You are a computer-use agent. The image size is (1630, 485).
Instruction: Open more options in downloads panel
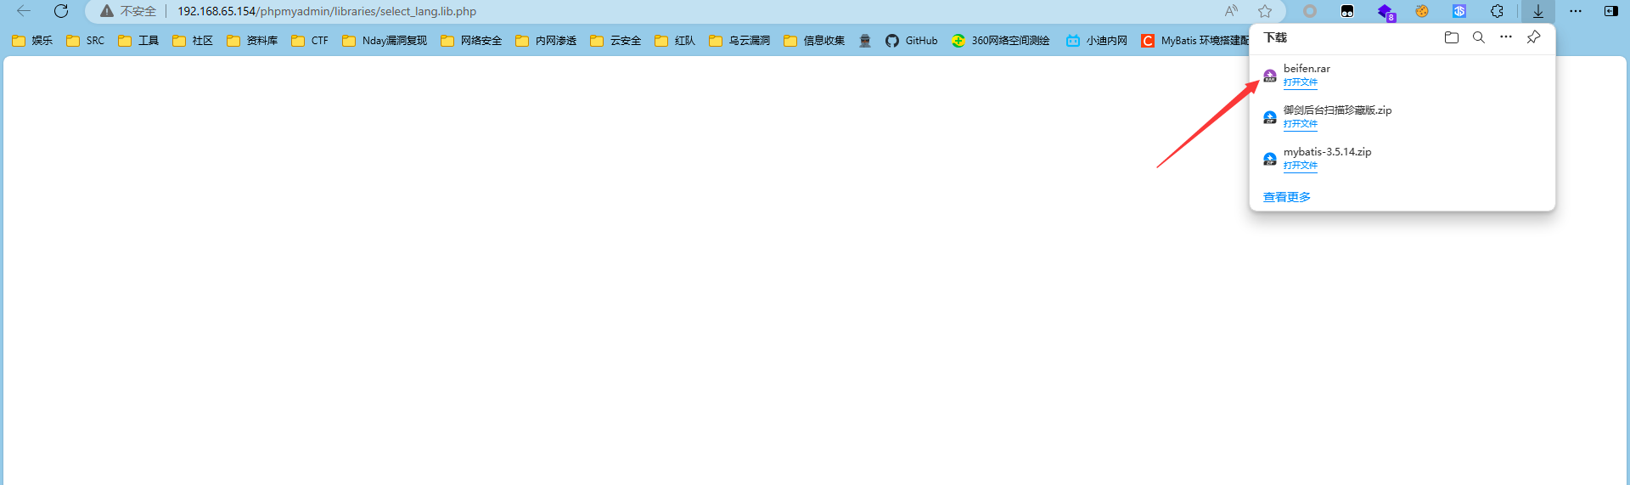1506,37
